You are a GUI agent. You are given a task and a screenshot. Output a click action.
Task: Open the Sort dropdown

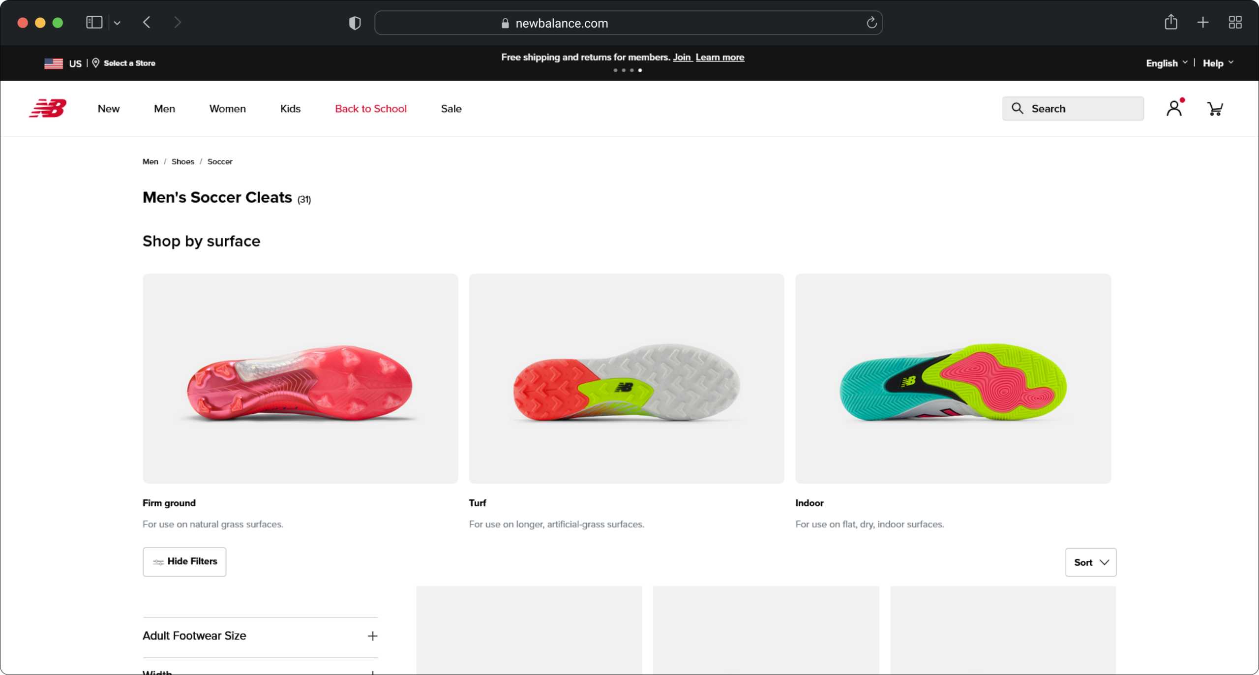coord(1090,562)
